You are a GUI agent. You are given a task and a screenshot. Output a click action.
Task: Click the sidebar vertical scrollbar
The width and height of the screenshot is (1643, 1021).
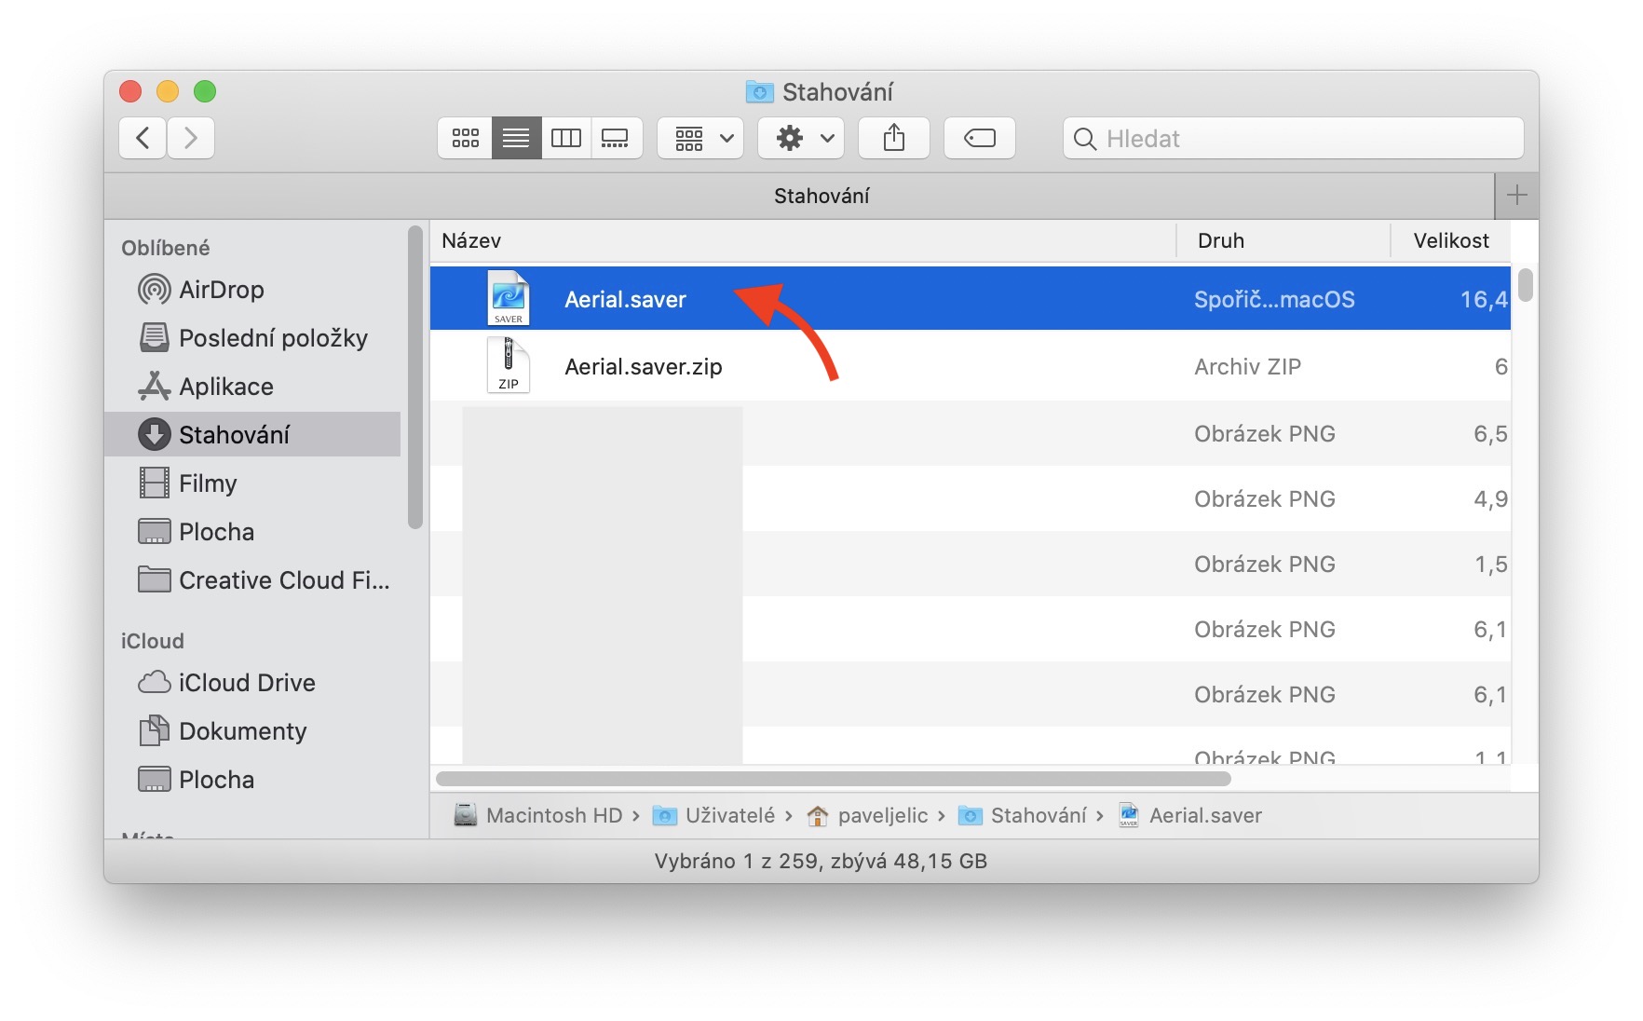[415, 377]
